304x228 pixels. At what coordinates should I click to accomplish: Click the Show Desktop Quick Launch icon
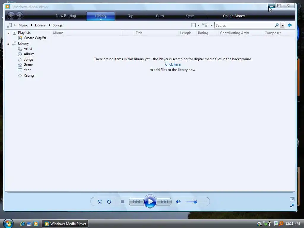29,224
